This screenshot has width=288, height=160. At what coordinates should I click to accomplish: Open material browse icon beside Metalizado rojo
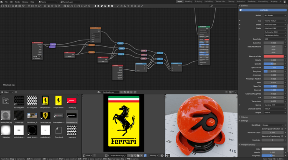pyautogui.click(x=99, y=92)
